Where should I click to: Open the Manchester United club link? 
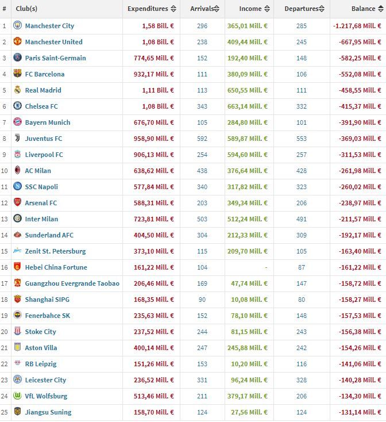point(53,42)
